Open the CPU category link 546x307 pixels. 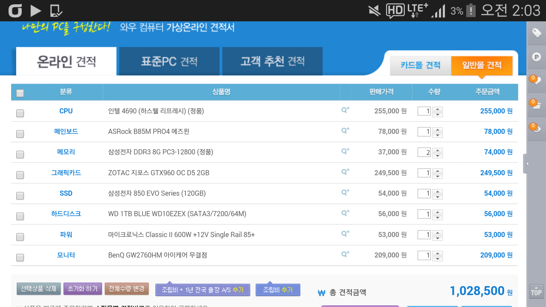(66, 111)
